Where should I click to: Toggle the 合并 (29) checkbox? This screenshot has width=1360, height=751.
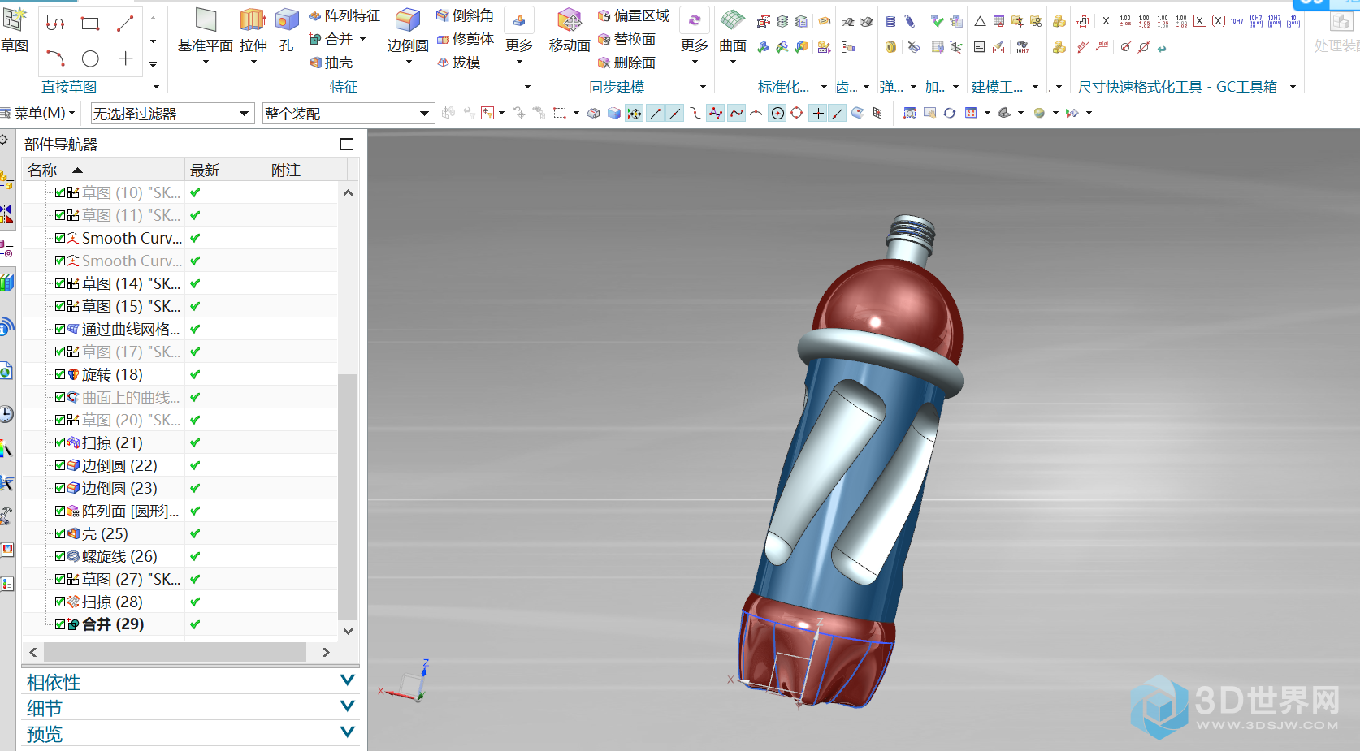pos(60,624)
